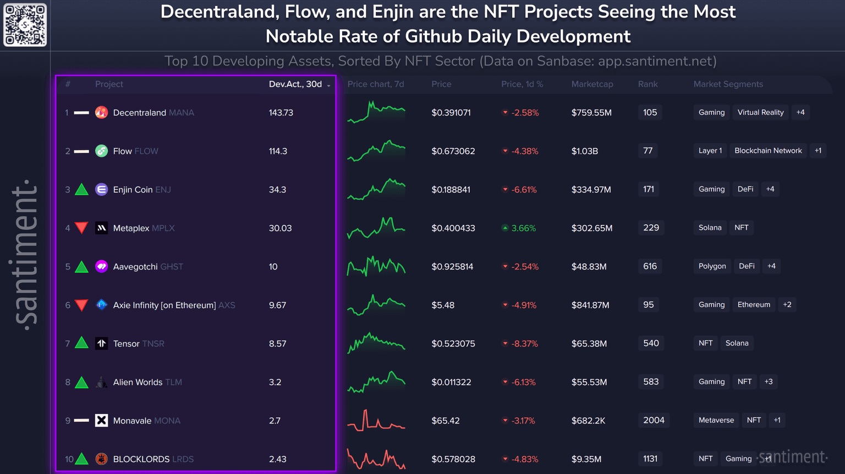The image size is (845, 474).
Task: Click the Virtual Reality segment tag
Action: pos(760,112)
